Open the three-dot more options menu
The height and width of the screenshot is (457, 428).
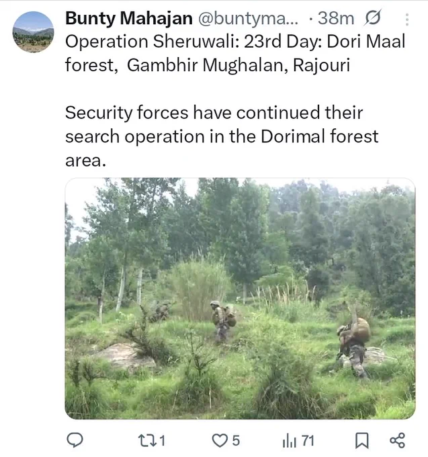click(x=406, y=19)
